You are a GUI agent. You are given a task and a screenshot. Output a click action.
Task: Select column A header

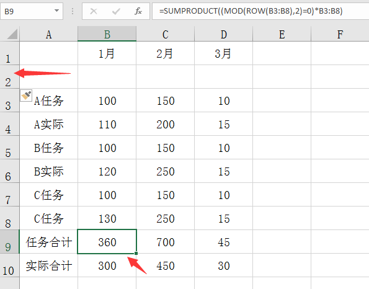(x=49, y=34)
